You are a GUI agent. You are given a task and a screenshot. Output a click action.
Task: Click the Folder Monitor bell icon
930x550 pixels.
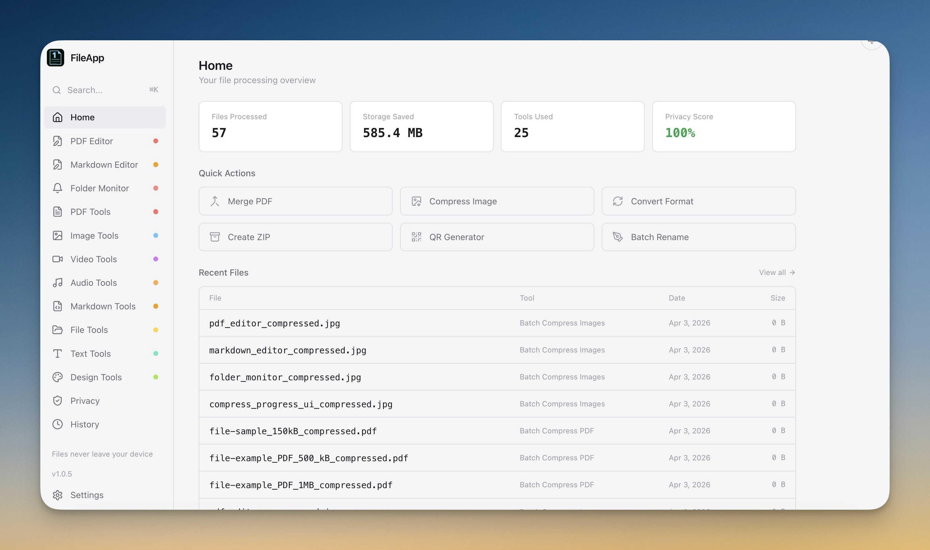[x=57, y=188]
